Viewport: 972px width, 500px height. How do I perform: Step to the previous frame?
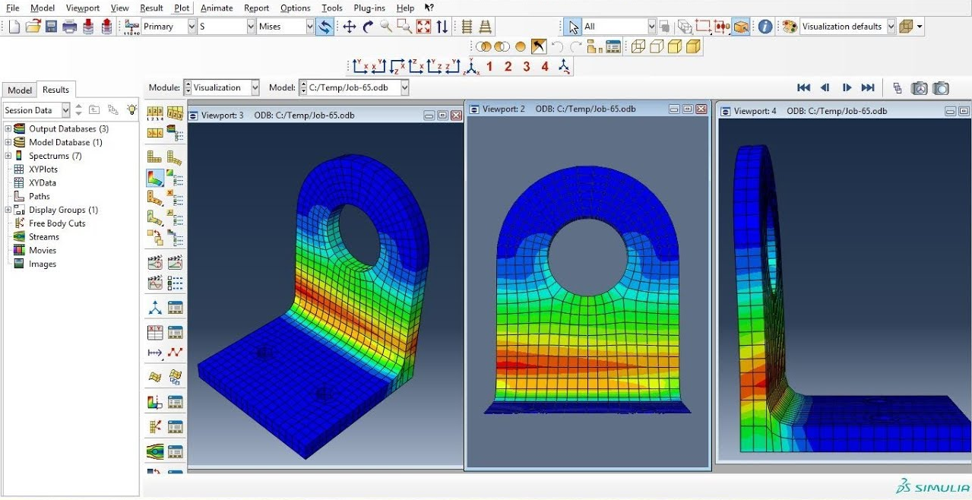click(x=825, y=88)
